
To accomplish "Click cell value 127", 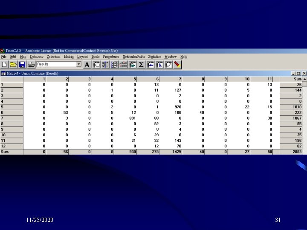I will (x=178, y=90).
